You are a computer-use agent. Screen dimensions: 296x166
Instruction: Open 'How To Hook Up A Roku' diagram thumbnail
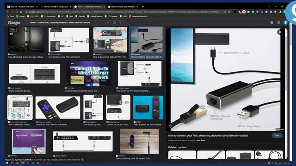20,107
